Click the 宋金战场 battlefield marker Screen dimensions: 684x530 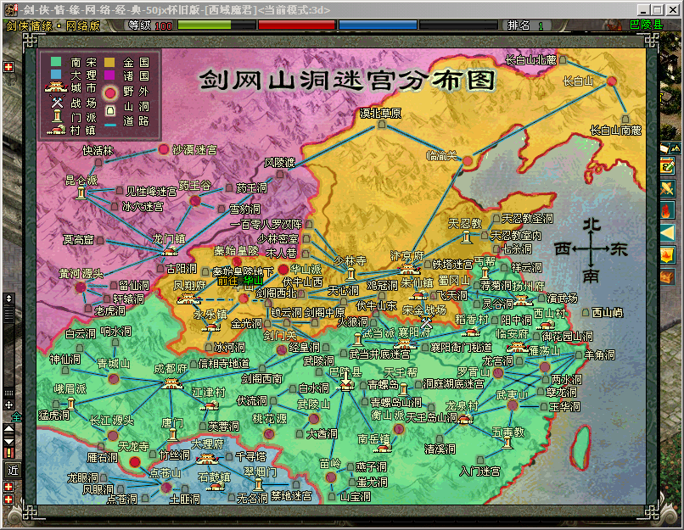[x=427, y=322]
